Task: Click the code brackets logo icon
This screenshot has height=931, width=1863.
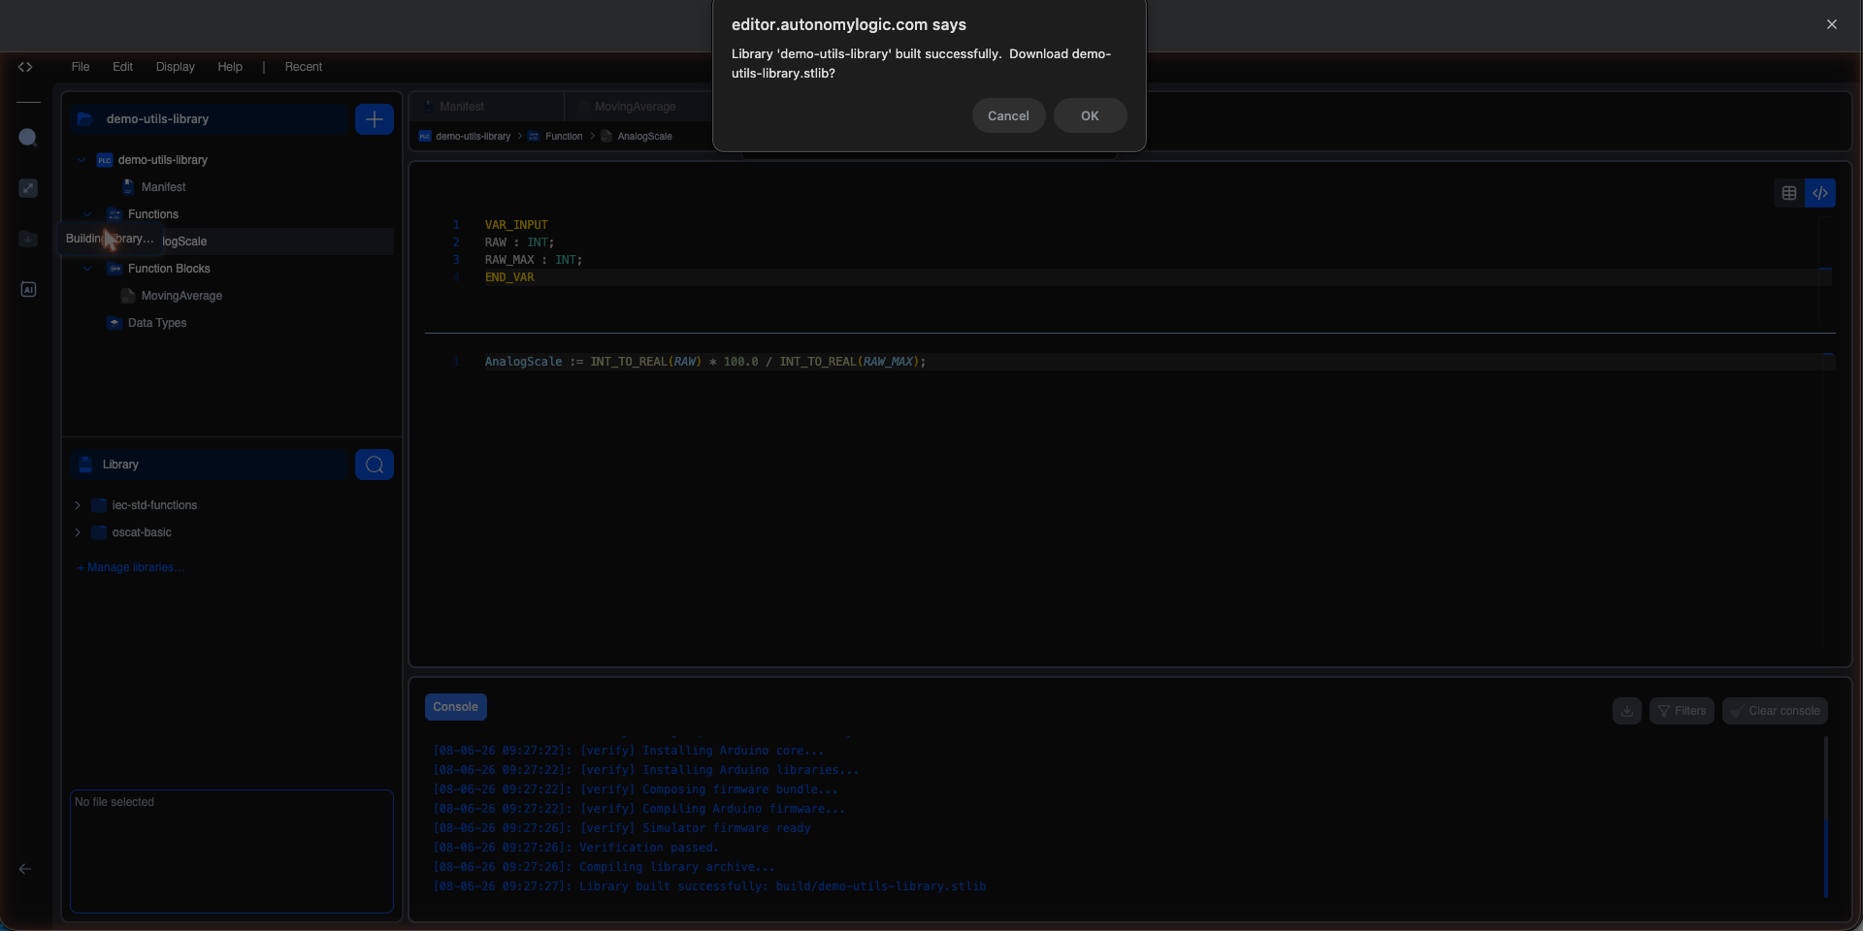Action: click(25, 67)
